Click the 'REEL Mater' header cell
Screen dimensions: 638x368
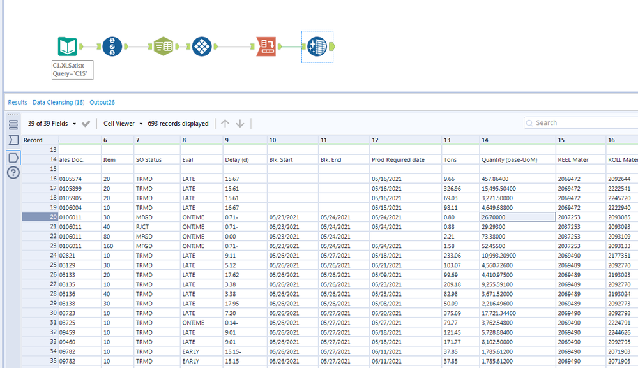581,160
